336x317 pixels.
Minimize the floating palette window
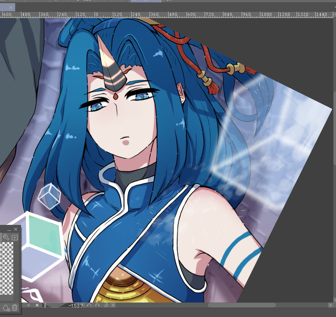point(9,230)
